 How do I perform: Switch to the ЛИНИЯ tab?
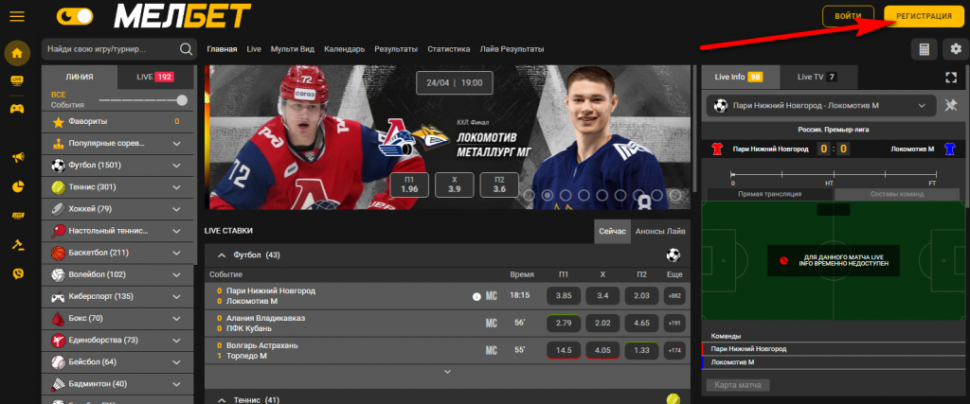[80, 78]
